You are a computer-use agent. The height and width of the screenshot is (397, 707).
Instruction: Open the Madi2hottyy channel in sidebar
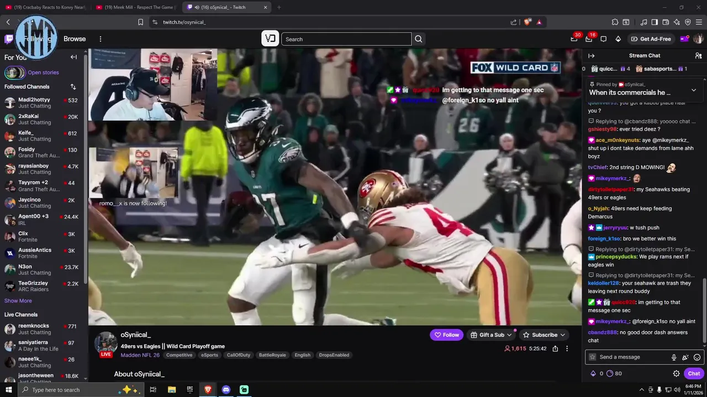(43, 103)
